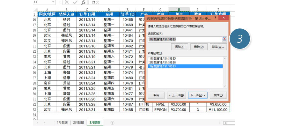Click the range selector collapse icon in dialog

click(x=224, y=39)
